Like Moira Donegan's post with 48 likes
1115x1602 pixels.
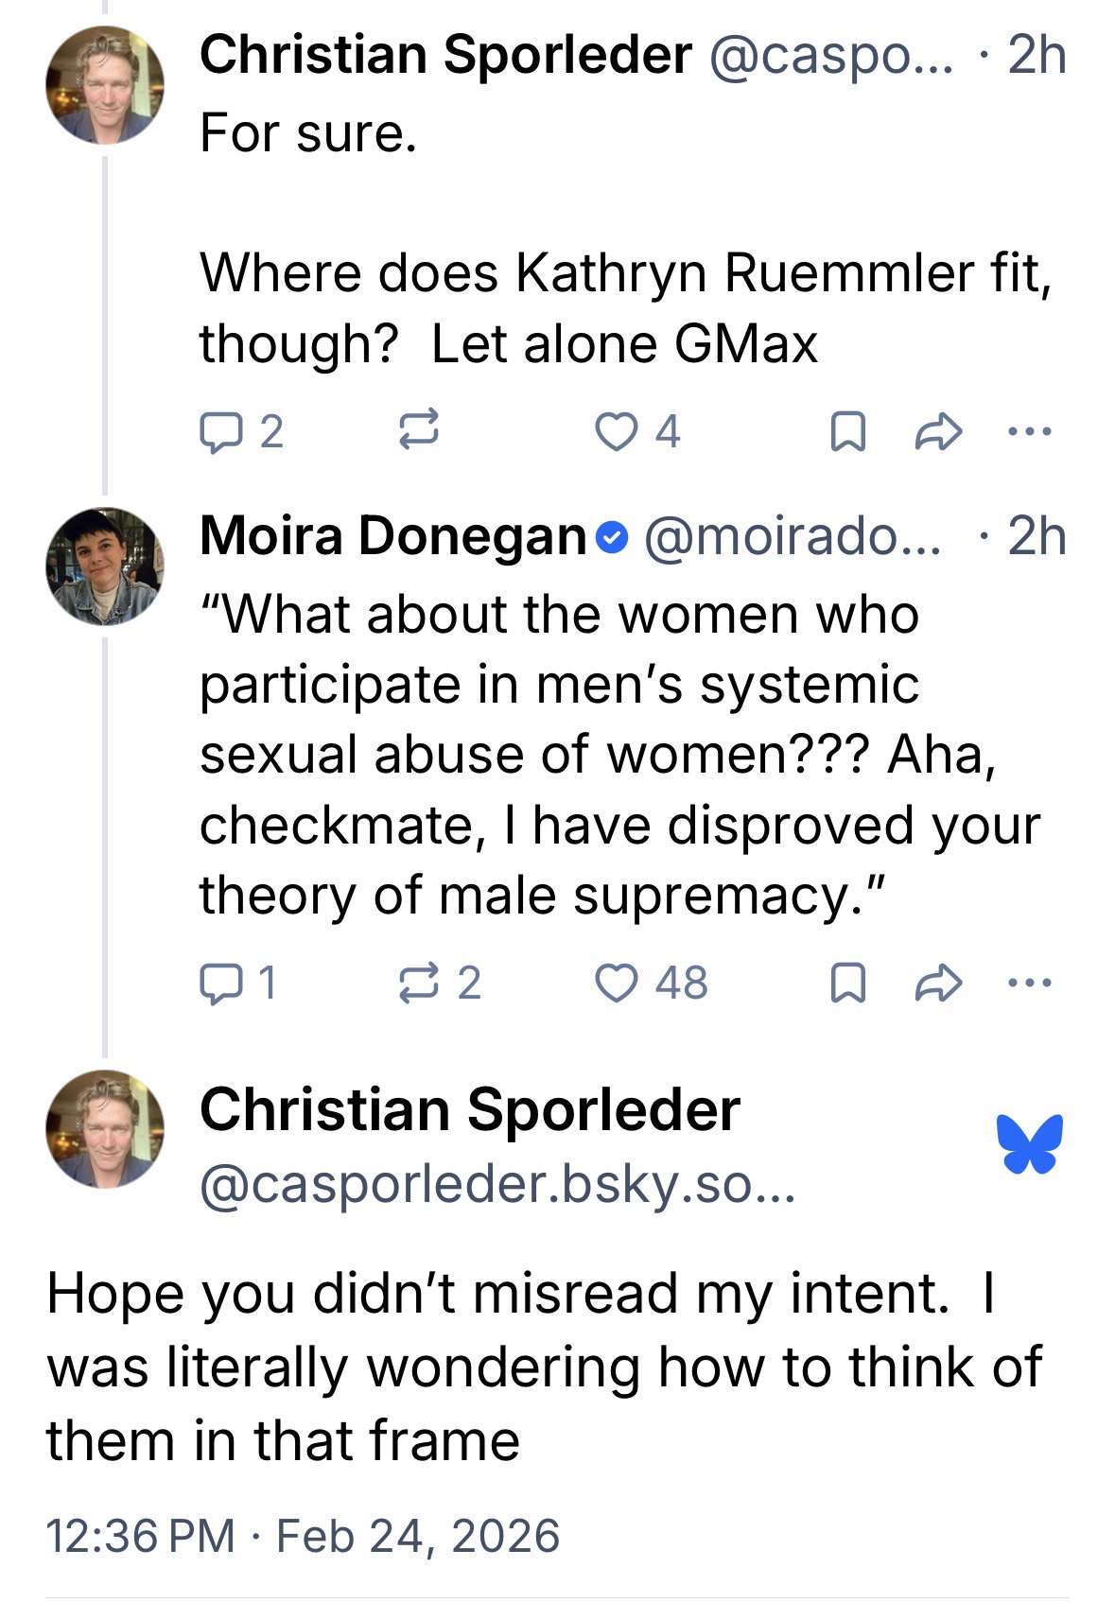pyautogui.click(x=617, y=984)
